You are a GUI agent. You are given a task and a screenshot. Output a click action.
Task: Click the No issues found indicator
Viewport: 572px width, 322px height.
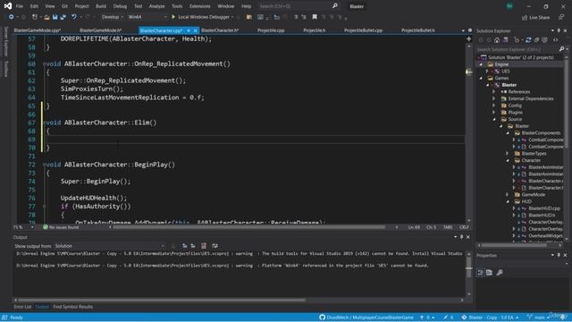coord(61,227)
